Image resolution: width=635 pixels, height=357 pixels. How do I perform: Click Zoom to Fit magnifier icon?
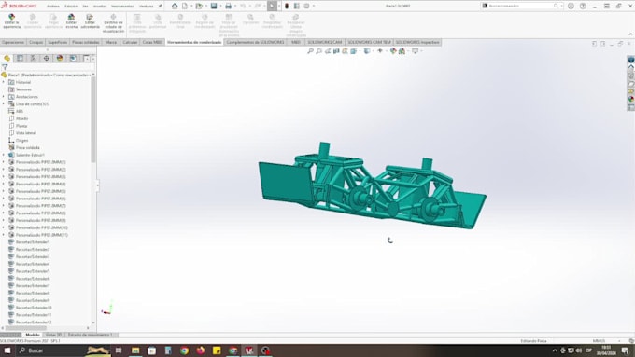click(x=310, y=51)
